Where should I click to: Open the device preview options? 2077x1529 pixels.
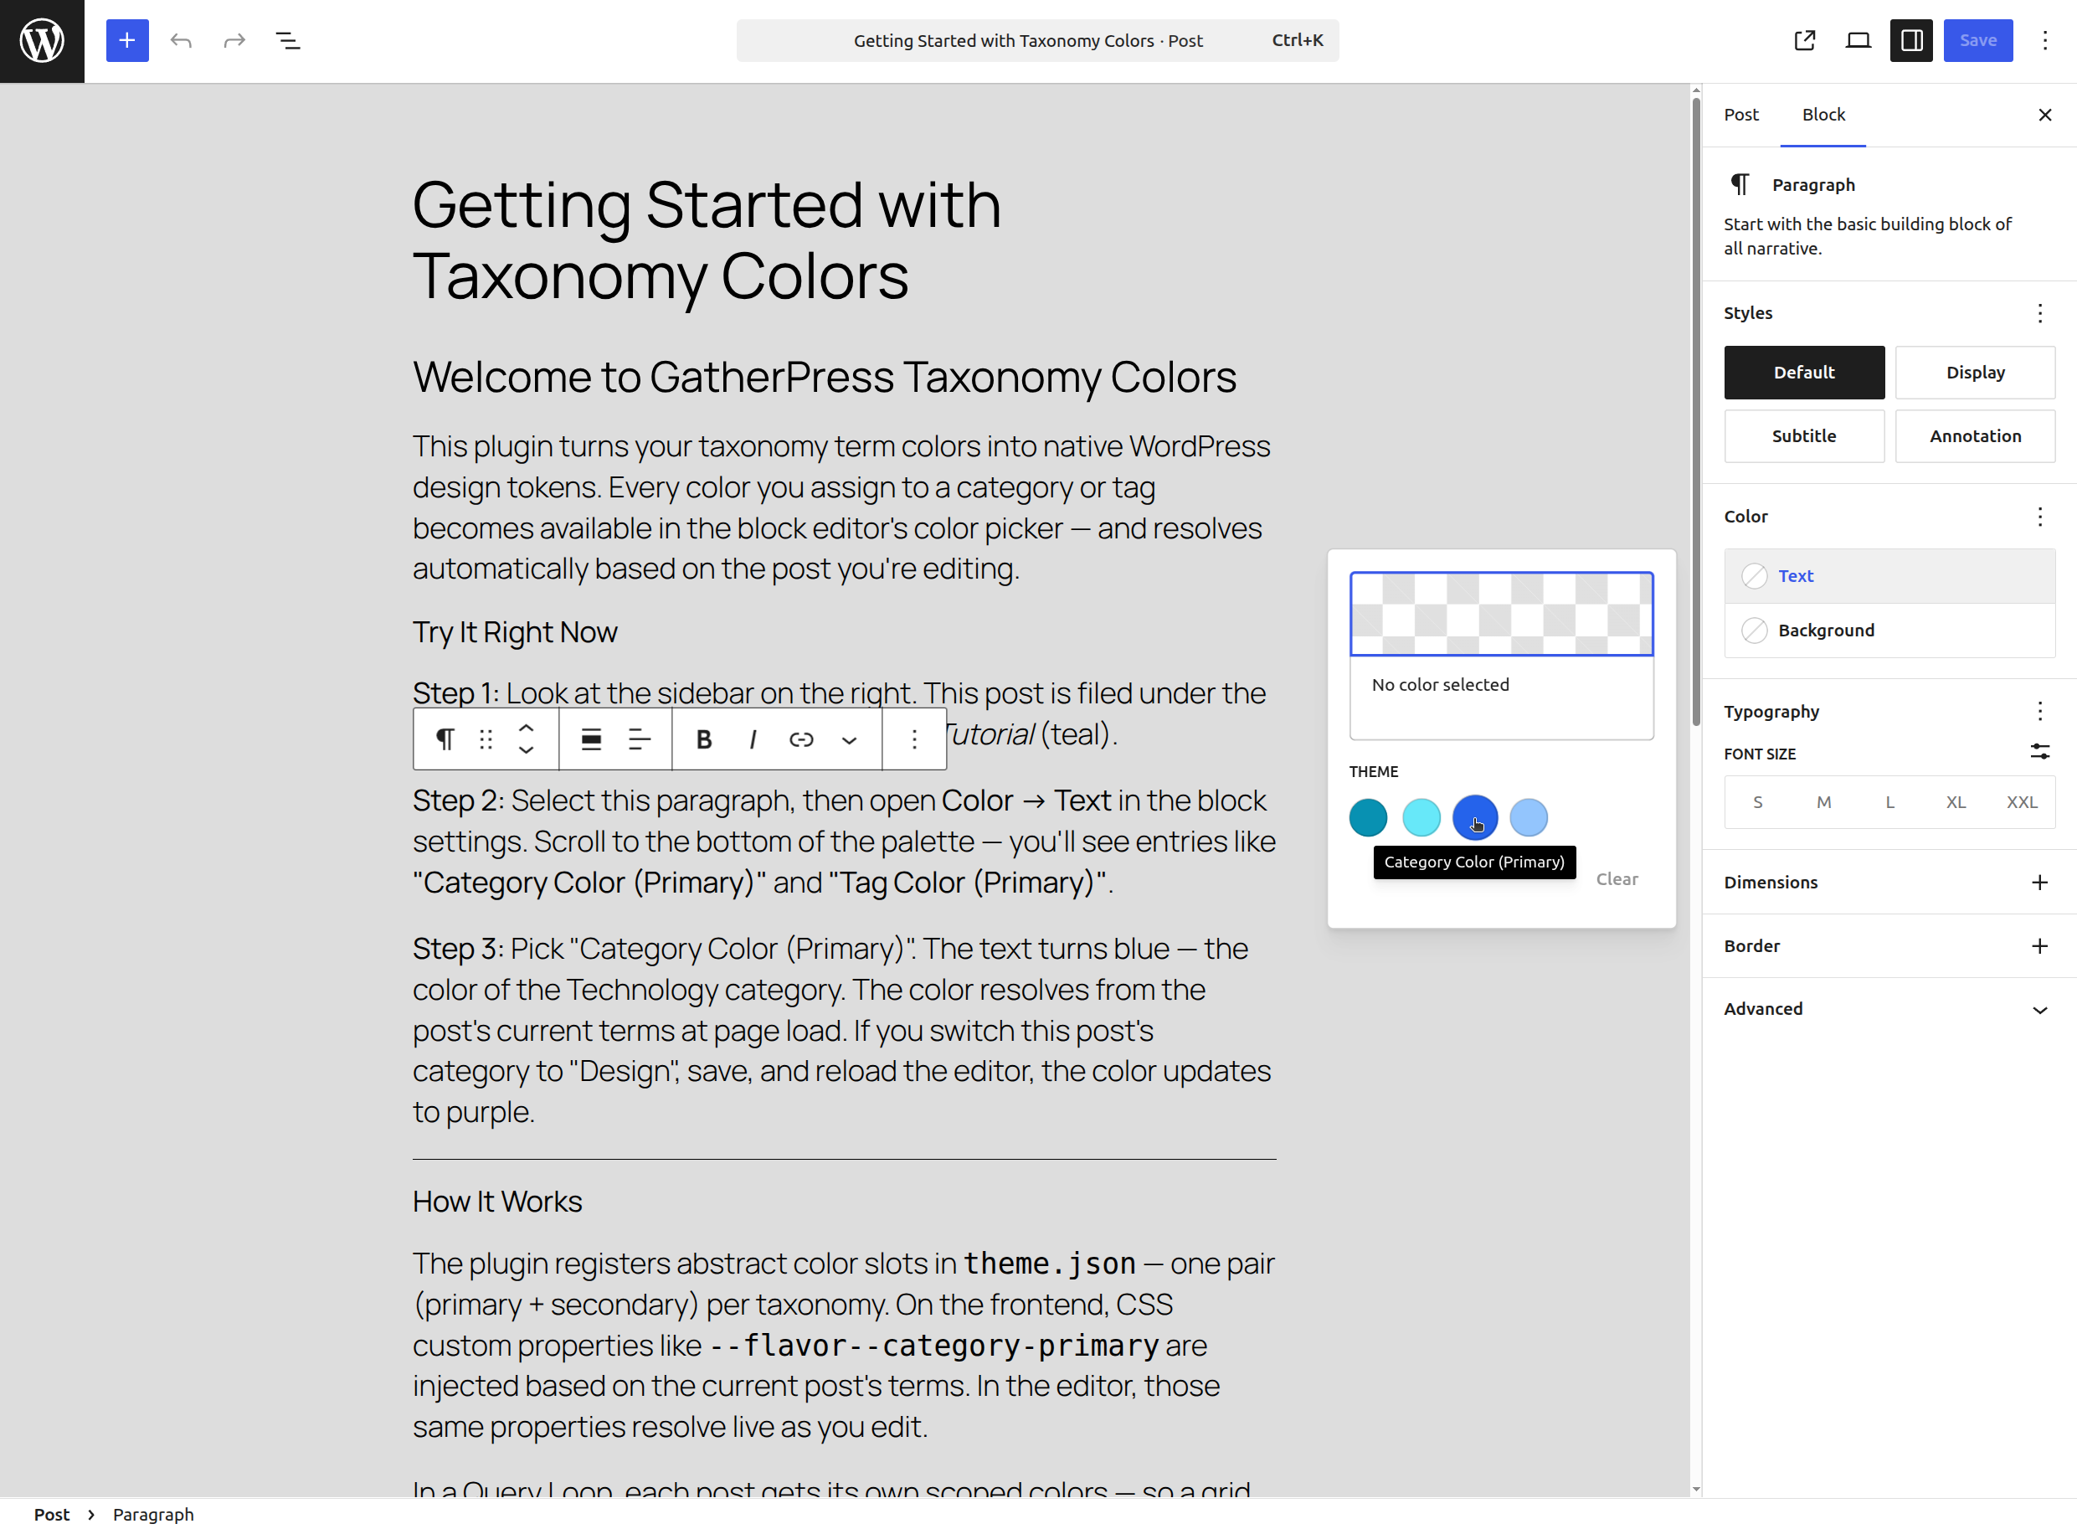pos(1858,41)
